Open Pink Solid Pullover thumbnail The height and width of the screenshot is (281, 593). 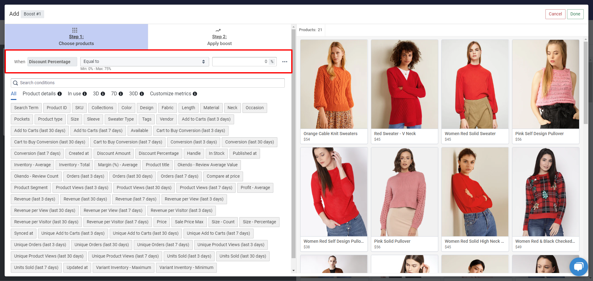click(404, 192)
